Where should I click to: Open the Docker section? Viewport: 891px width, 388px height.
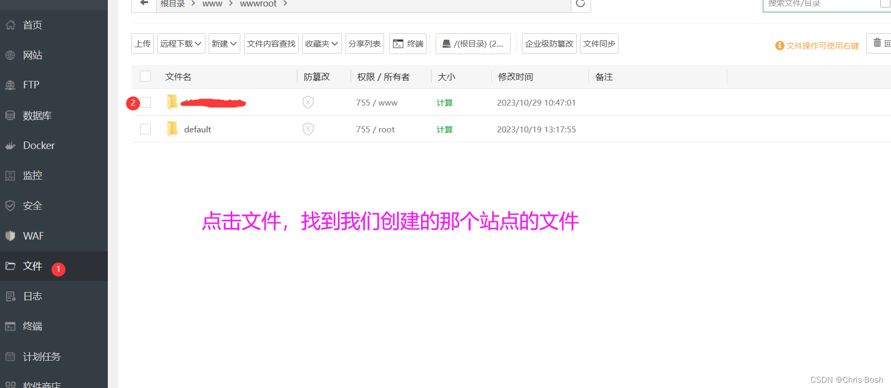39,146
